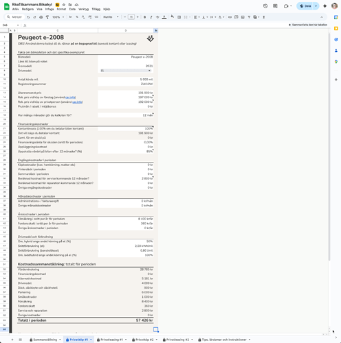Image resolution: width=341 pixels, height=343 pixels.
Task: Open Google Keep in side panel
Action: (336, 28)
